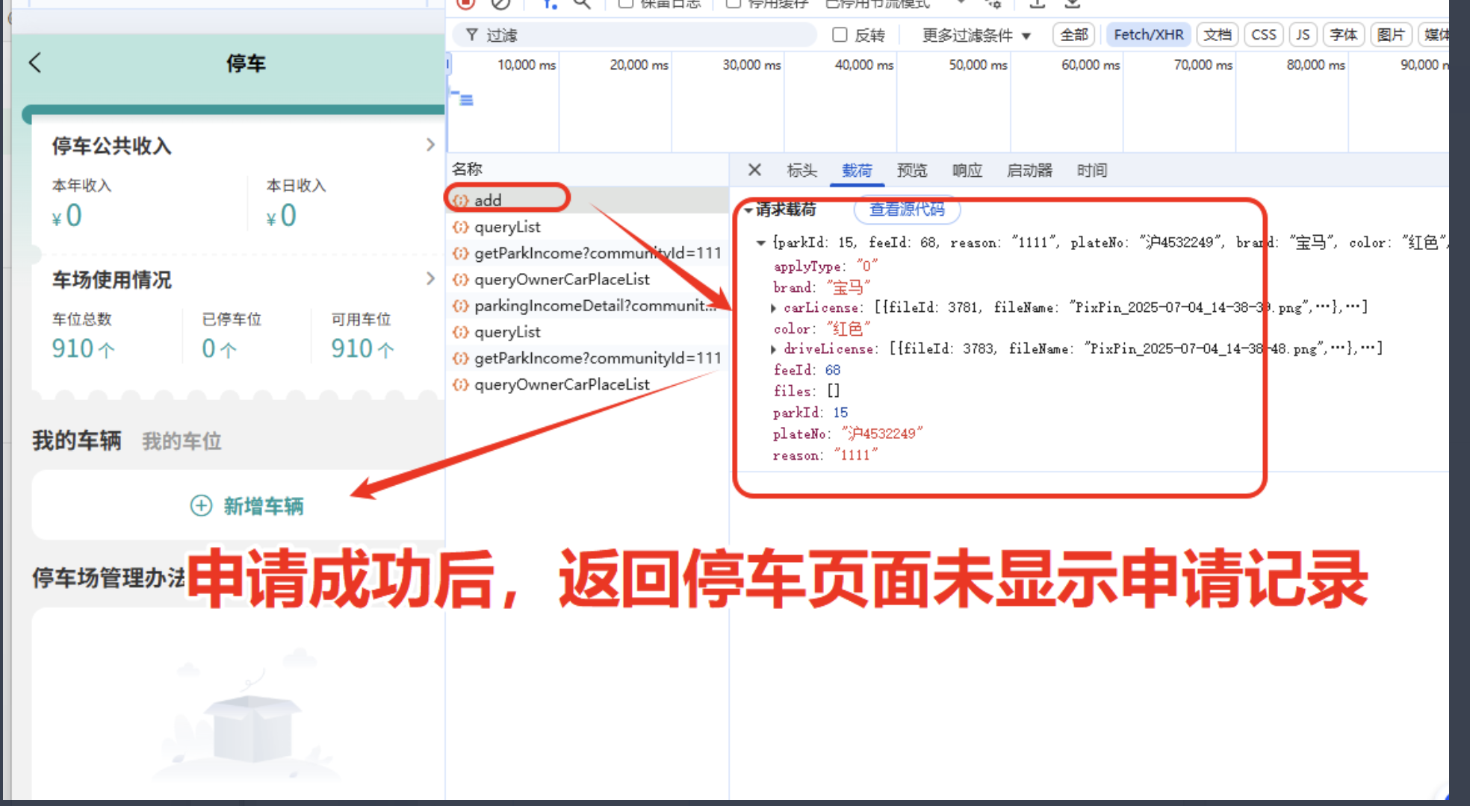This screenshot has height=806, width=1470.
Task: Enable the 保留日志 checkbox
Action: (626, 4)
